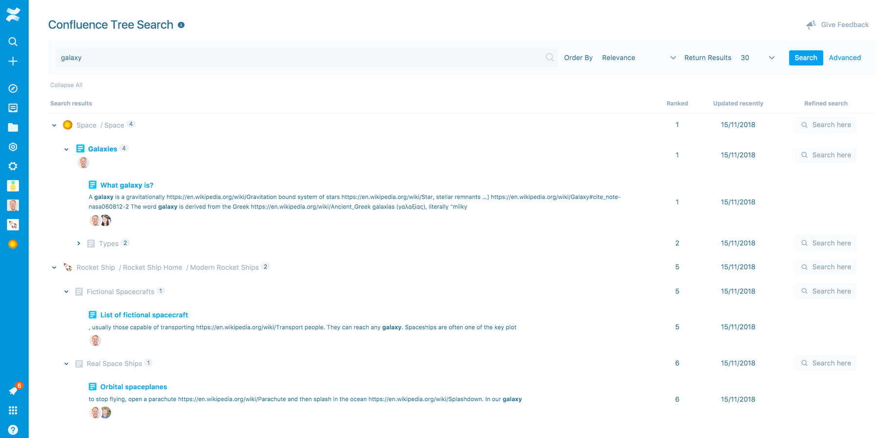Collapse the Fictional Spacecrafts node
Screen dimensions: 885x438
(66, 292)
